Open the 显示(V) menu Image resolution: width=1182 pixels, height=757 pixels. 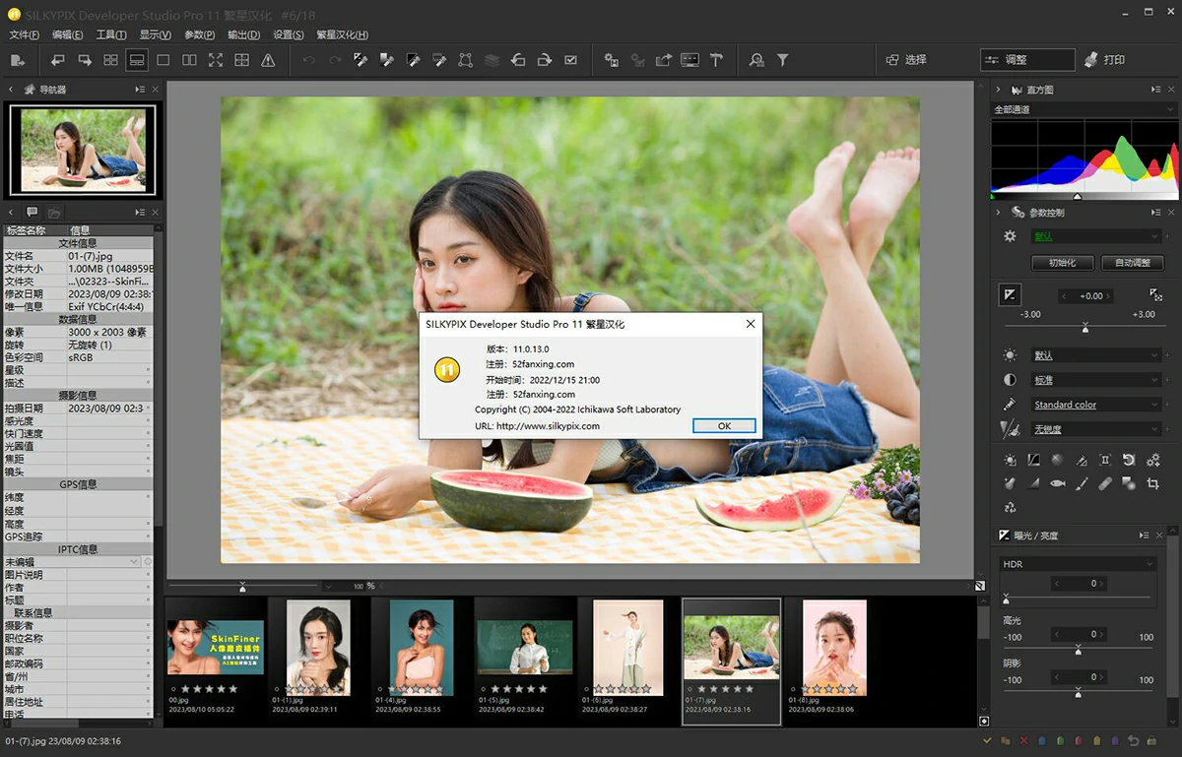pyautogui.click(x=155, y=34)
